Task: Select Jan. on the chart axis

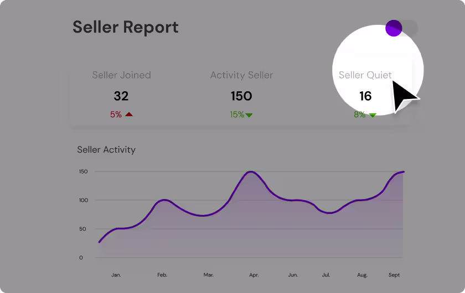Action: point(116,275)
